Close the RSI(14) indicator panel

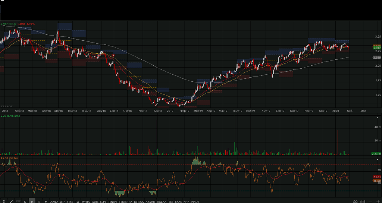(x=377, y=160)
